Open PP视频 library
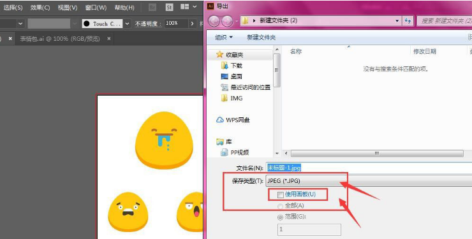 tap(240, 152)
